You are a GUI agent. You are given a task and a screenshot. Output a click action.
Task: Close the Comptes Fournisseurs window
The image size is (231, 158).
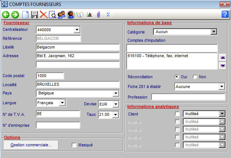225,4
